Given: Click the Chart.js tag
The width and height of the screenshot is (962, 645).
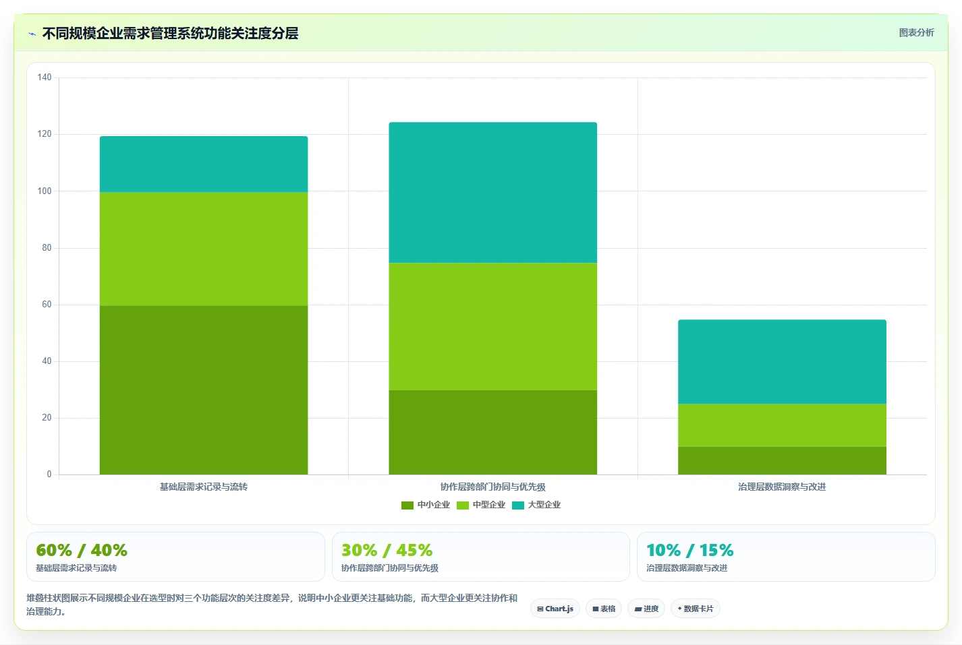Looking at the screenshot, I should tap(555, 609).
